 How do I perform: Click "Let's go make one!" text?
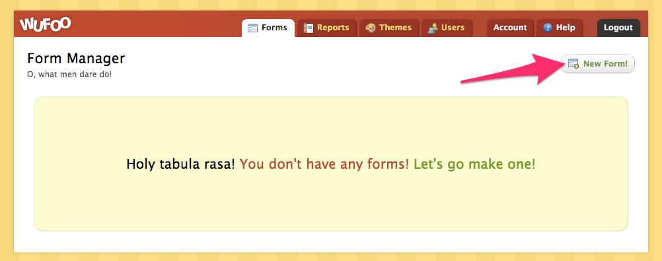[x=474, y=164]
